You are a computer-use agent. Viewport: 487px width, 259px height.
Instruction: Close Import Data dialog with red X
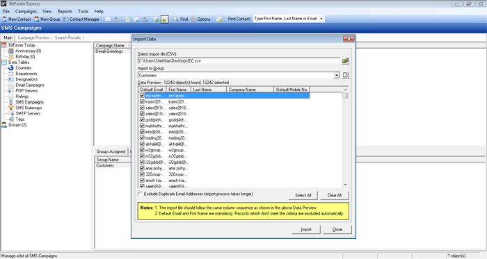pos(349,39)
